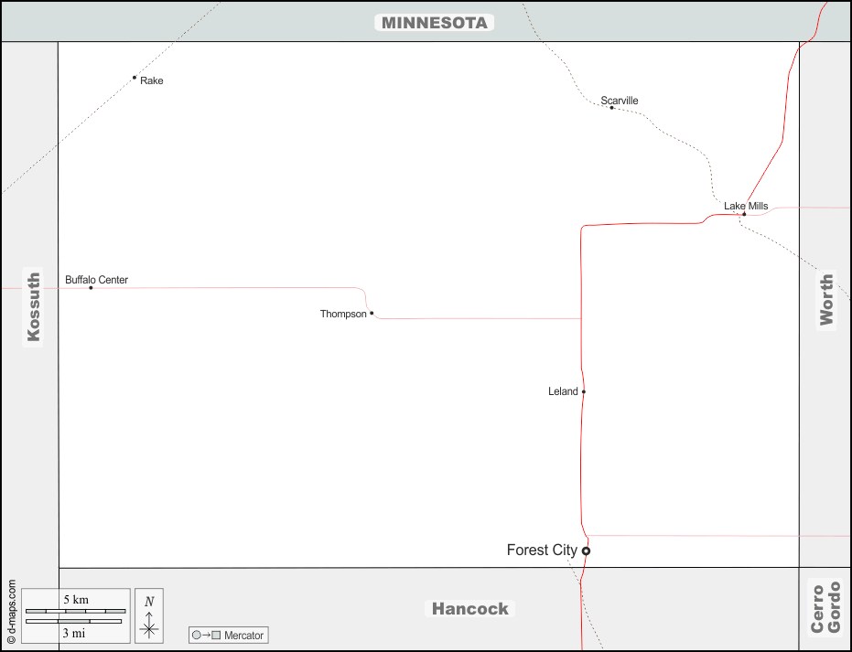Click the Kossuth county label
Image resolution: width=852 pixels, height=652 pixels.
click(x=34, y=306)
